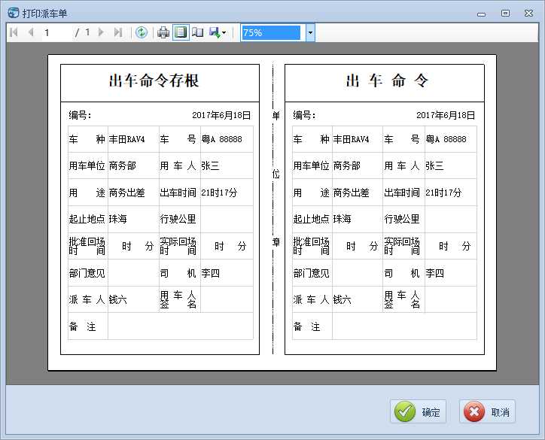Open the export save dropdown
This screenshot has width=545, height=440.
[218, 32]
